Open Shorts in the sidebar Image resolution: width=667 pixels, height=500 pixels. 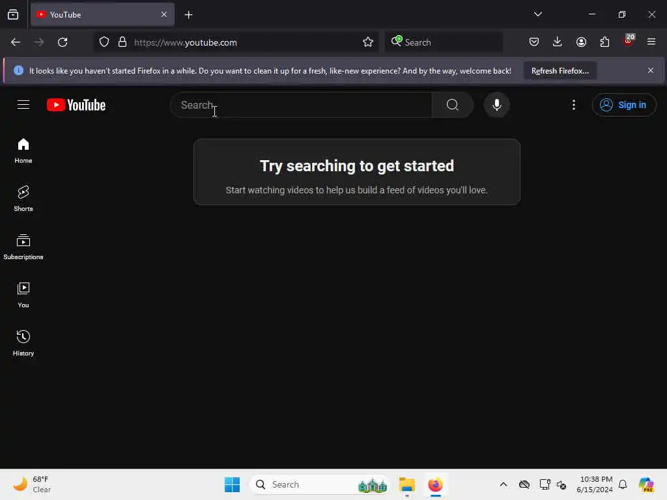point(23,199)
